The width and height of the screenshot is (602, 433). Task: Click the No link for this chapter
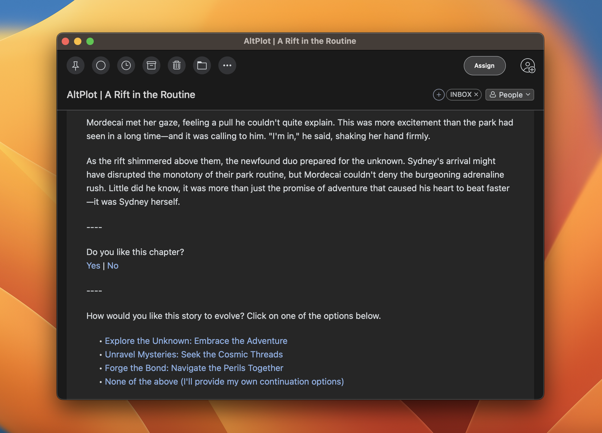113,266
